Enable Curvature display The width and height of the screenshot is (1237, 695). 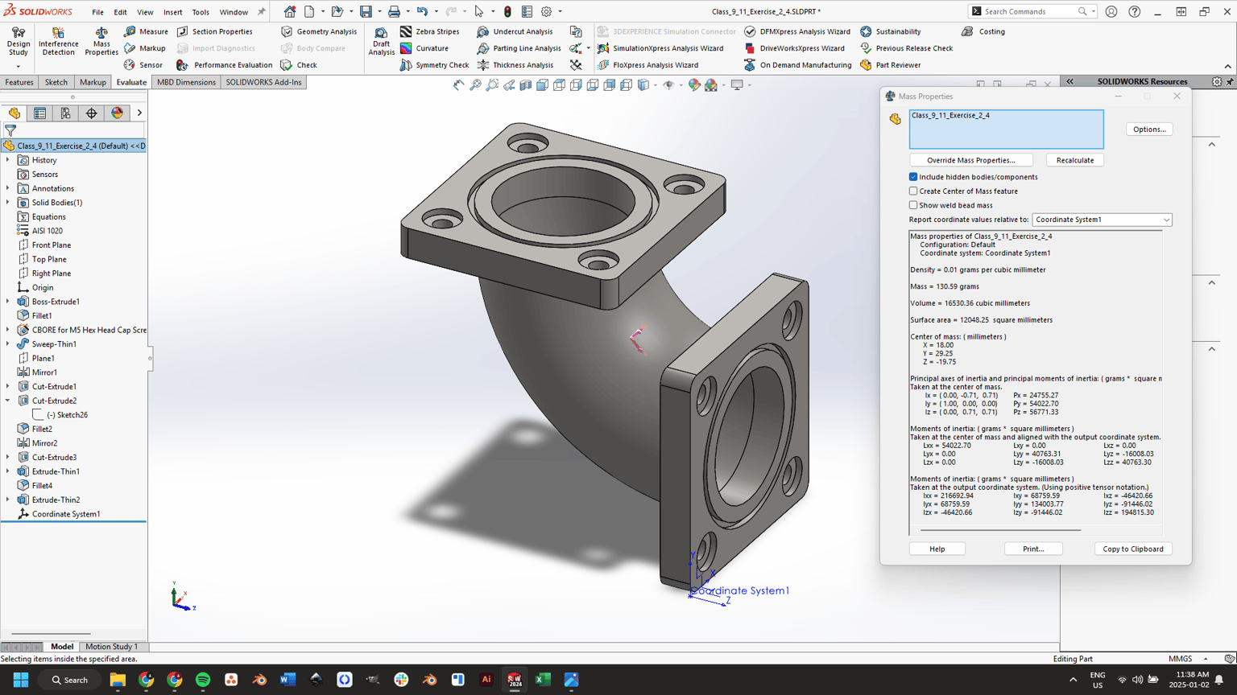pyautogui.click(x=424, y=48)
